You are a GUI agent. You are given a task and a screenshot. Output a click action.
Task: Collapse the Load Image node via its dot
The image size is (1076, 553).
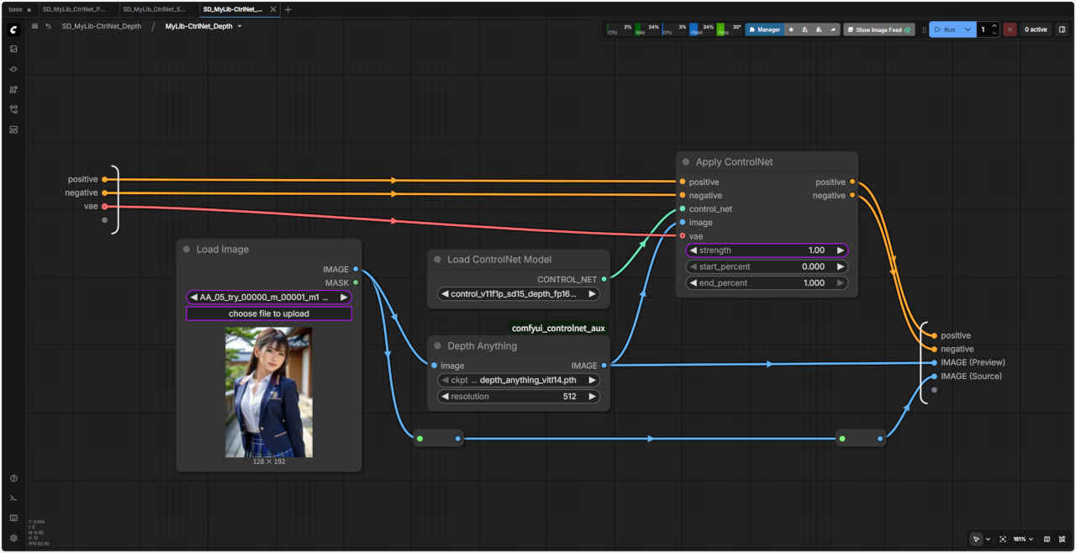(187, 250)
